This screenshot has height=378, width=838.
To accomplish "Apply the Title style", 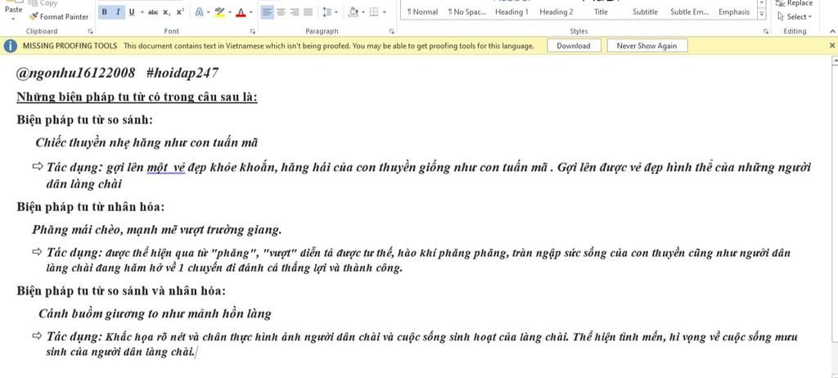I will (601, 11).
